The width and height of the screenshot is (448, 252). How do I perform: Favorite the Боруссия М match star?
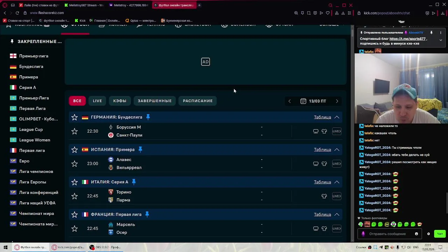75,131
